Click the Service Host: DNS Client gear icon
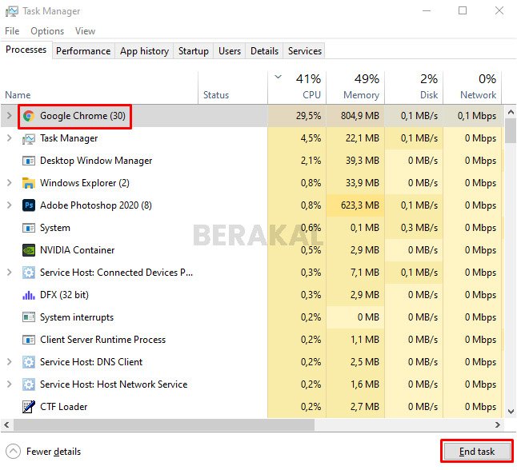This screenshot has width=517, height=470. tap(29, 362)
